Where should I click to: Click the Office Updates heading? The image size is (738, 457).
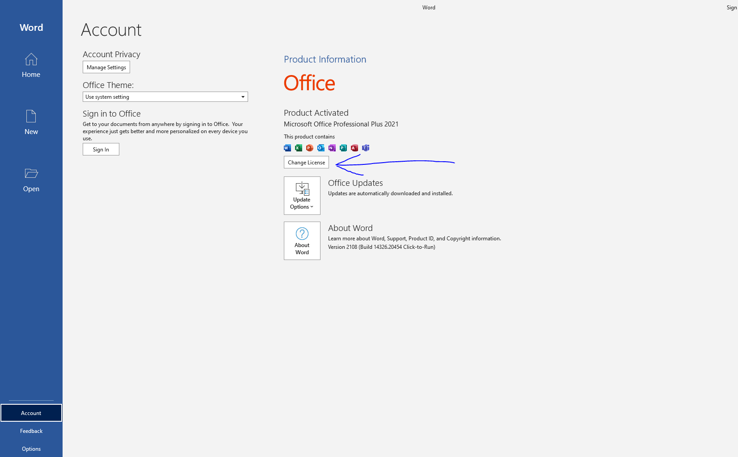coord(355,183)
